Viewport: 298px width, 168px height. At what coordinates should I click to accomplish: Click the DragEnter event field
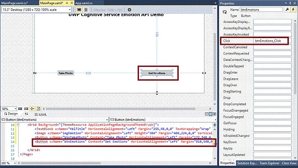coord(272,72)
